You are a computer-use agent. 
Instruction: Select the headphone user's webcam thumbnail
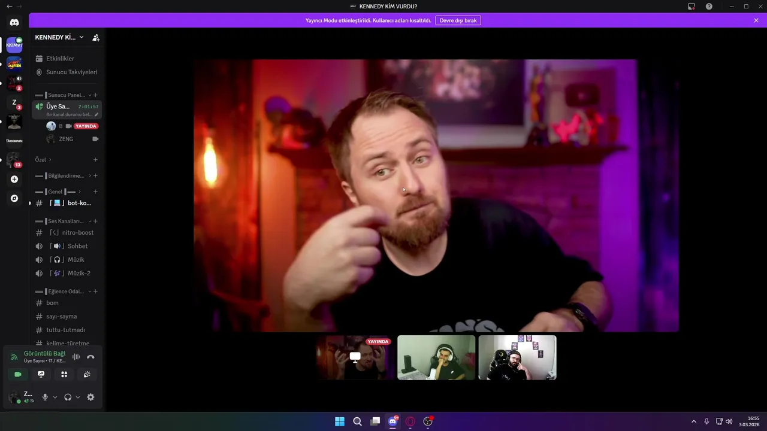436,357
